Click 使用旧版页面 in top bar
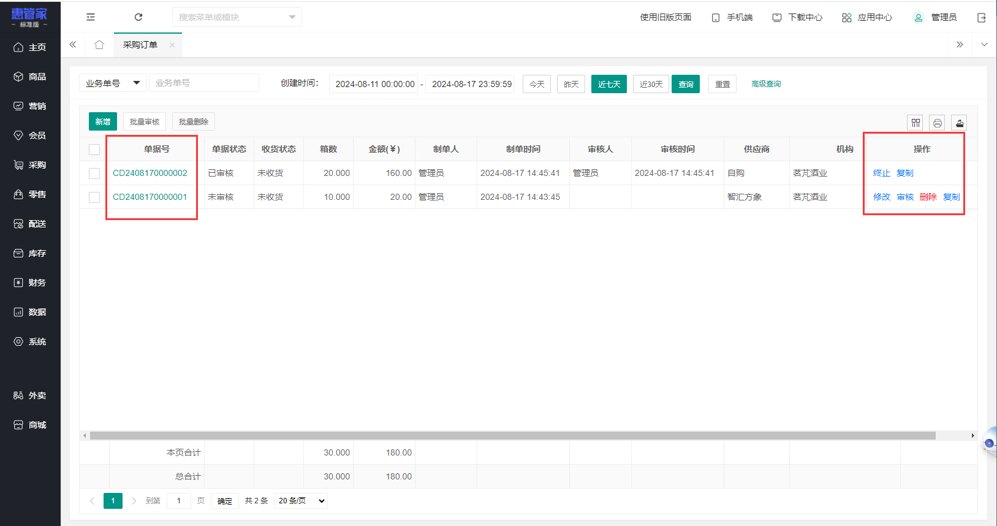This screenshot has height=526, width=997. click(665, 17)
